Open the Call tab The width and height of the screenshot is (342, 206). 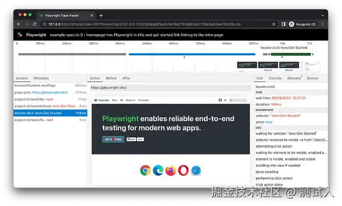click(x=259, y=78)
